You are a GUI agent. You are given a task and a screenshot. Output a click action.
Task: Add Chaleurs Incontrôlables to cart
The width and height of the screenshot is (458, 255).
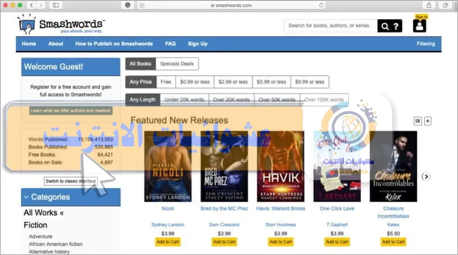click(393, 242)
